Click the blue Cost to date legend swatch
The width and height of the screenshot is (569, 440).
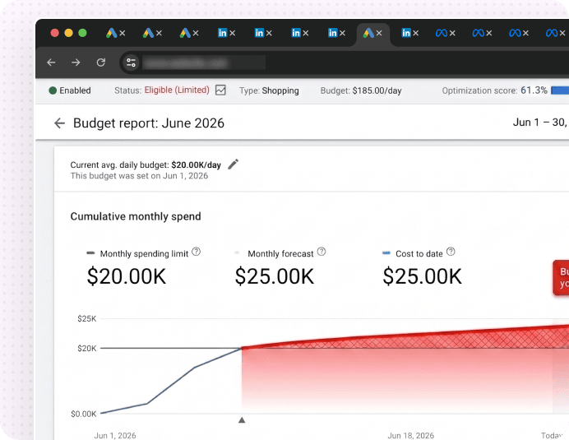386,253
